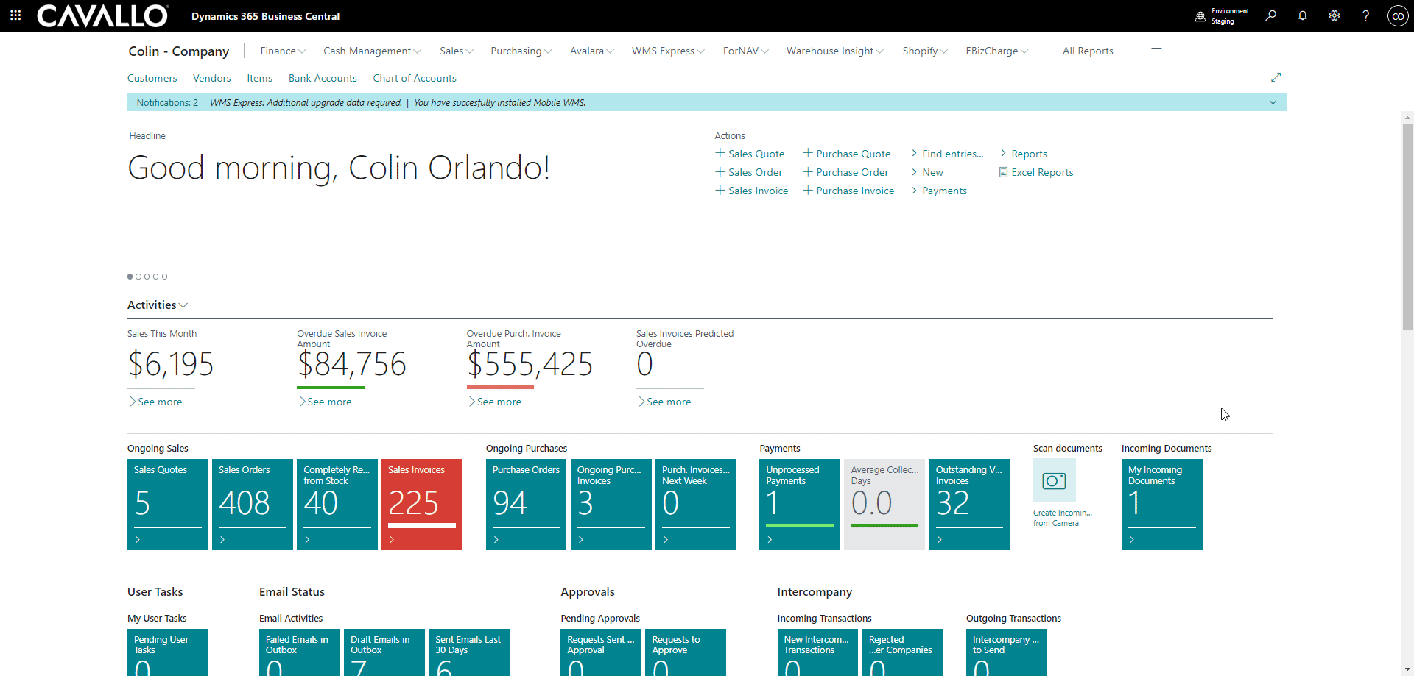Click the expand page arrows icon
This screenshot has width=1414, height=676.
point(1276,77)
